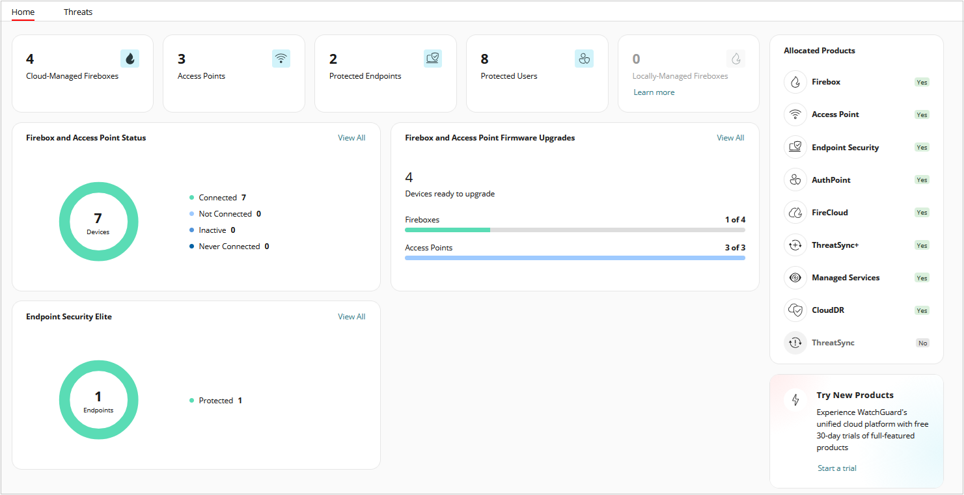Screen dimensions: 964x495
Task: Click the Access Points upgrade progress bar
Action: (575, 258)
